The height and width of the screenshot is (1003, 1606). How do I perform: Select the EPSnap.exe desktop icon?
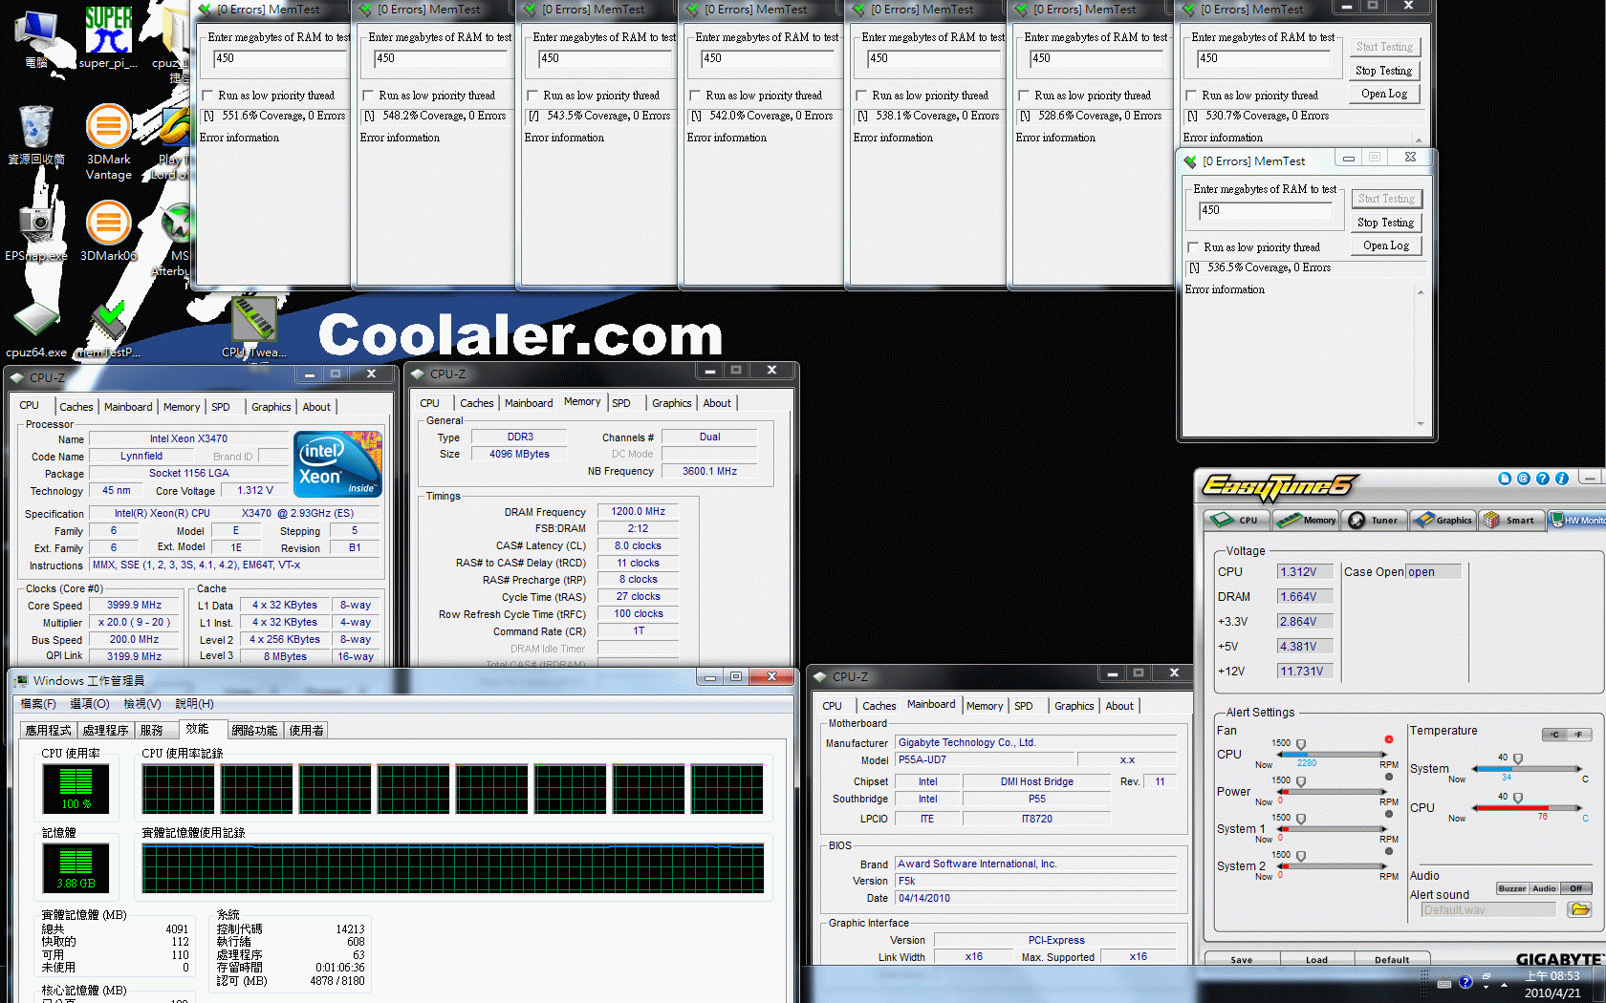36,230
